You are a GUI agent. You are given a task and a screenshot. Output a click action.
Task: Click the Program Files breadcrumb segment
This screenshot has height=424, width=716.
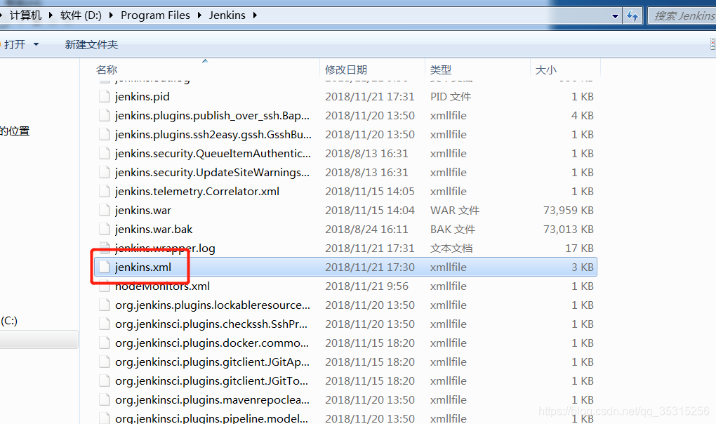pos(155,15)
